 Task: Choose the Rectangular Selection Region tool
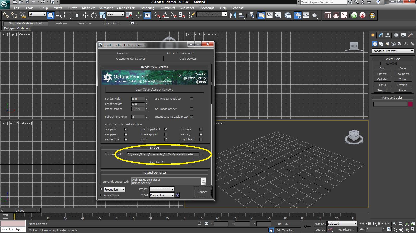[x=67, y=15]
